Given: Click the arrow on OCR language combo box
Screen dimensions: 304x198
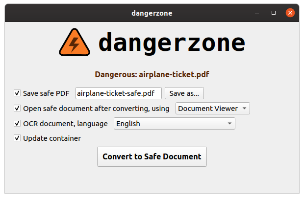Looking at the screenshot, I should click(229, 123).
